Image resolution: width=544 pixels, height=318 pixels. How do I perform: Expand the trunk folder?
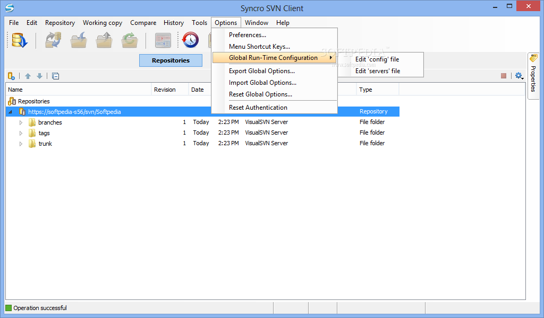(21, 144)
